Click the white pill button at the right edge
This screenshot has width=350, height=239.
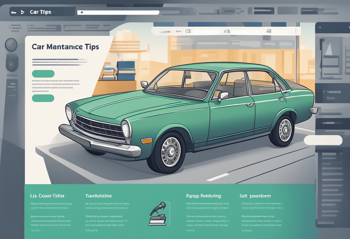[x=323, y=140]
